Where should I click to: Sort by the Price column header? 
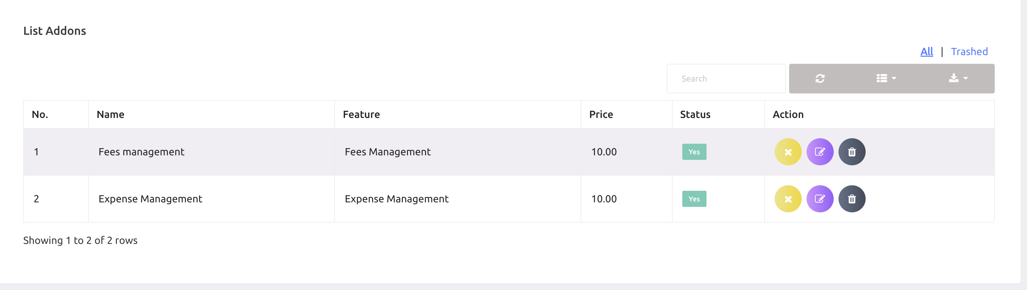(x=601, y=115)
